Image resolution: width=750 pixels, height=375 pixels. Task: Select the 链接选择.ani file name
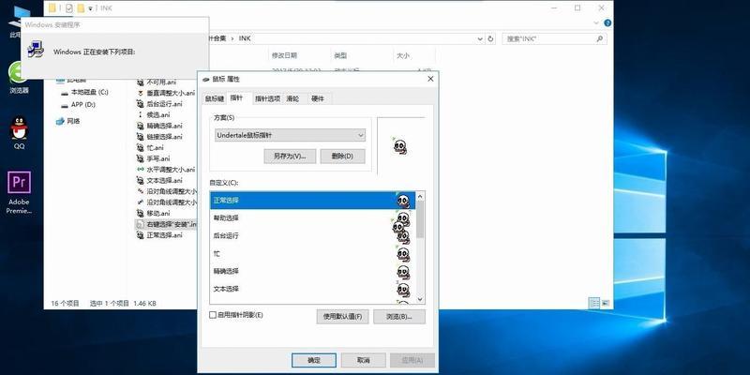click(165, 137)
